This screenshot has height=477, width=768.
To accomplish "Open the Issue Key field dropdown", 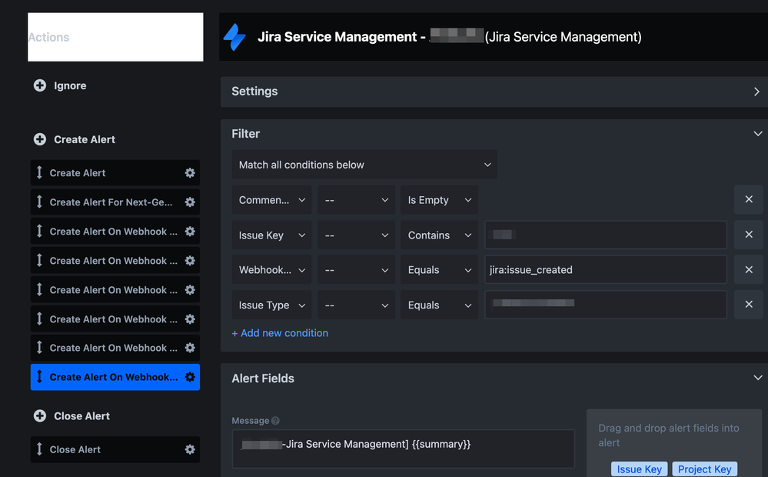I will coord(271,235).
